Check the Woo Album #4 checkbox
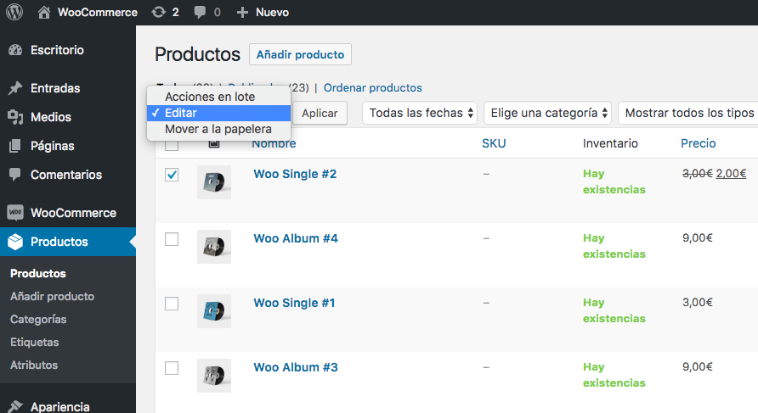 (172, 239)
